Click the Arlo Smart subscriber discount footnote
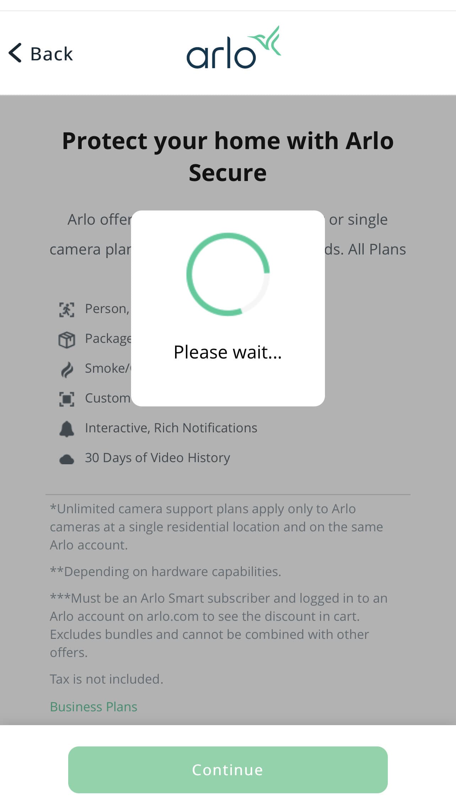456x805 pixels. coord(218,625)
